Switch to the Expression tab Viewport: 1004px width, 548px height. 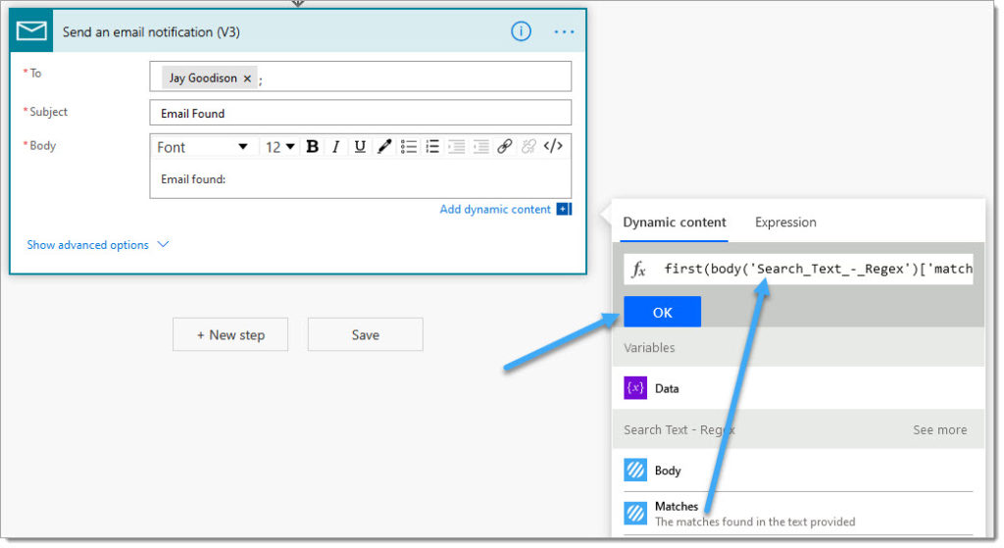point(785,223)
